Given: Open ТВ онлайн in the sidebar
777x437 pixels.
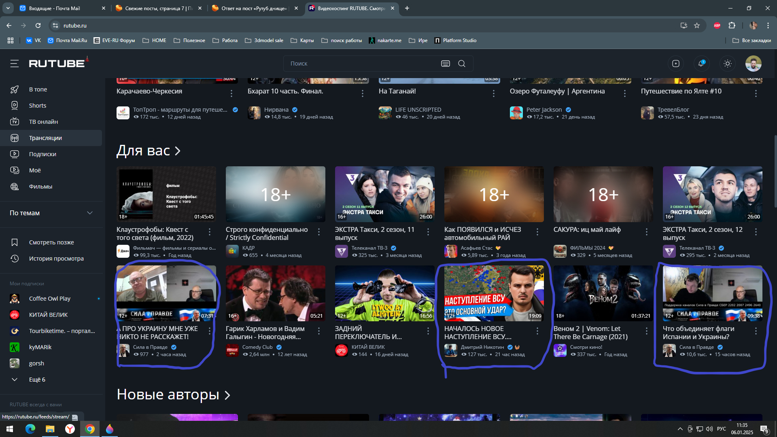Looking at the screenshot, I should pyautogui.click(x=43, y=122).
